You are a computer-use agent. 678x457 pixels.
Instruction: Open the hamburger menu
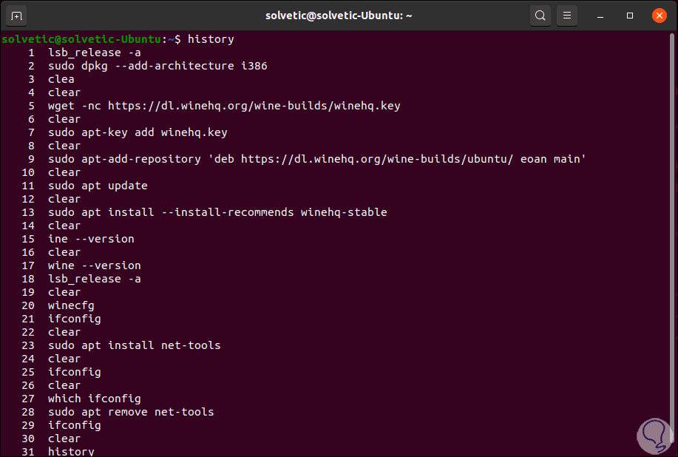567,16
